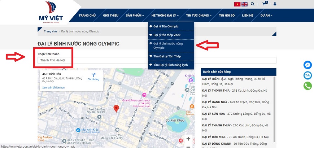Select Đại lý bình nước nóng Olympic item
314x148 pixels.
coord(171,45)
